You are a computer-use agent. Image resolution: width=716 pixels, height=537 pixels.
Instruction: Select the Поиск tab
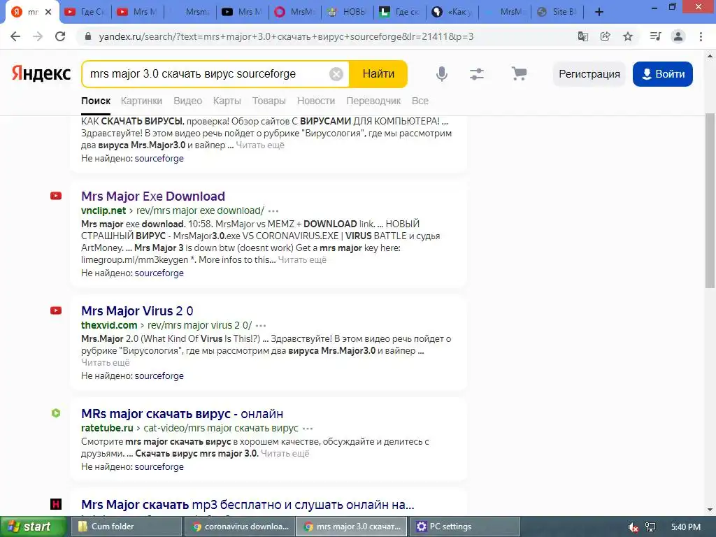click(96, 101)
